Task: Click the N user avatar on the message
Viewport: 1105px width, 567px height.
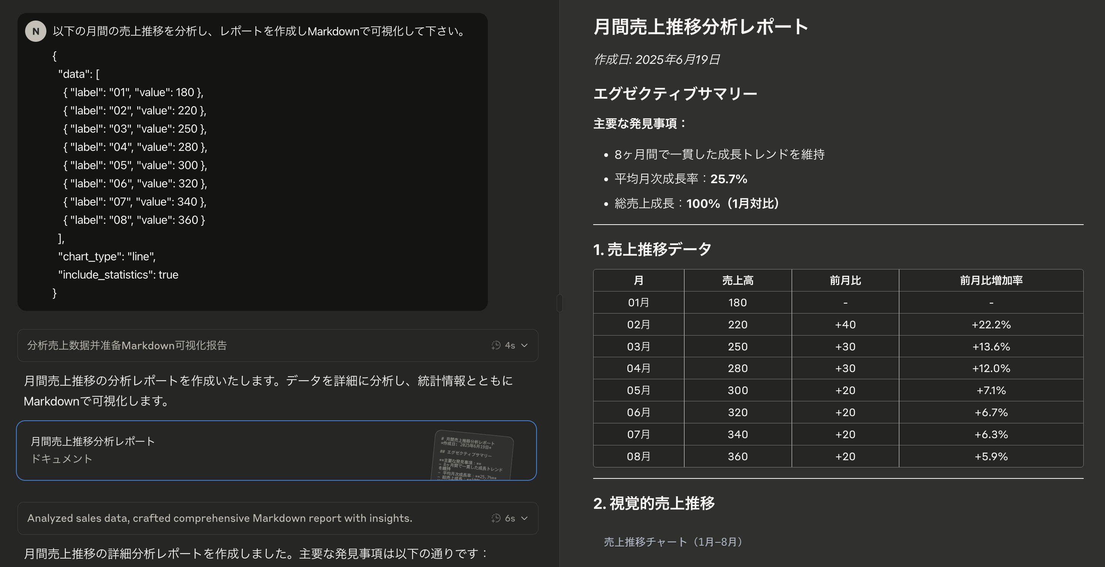Action: point(36,30)
